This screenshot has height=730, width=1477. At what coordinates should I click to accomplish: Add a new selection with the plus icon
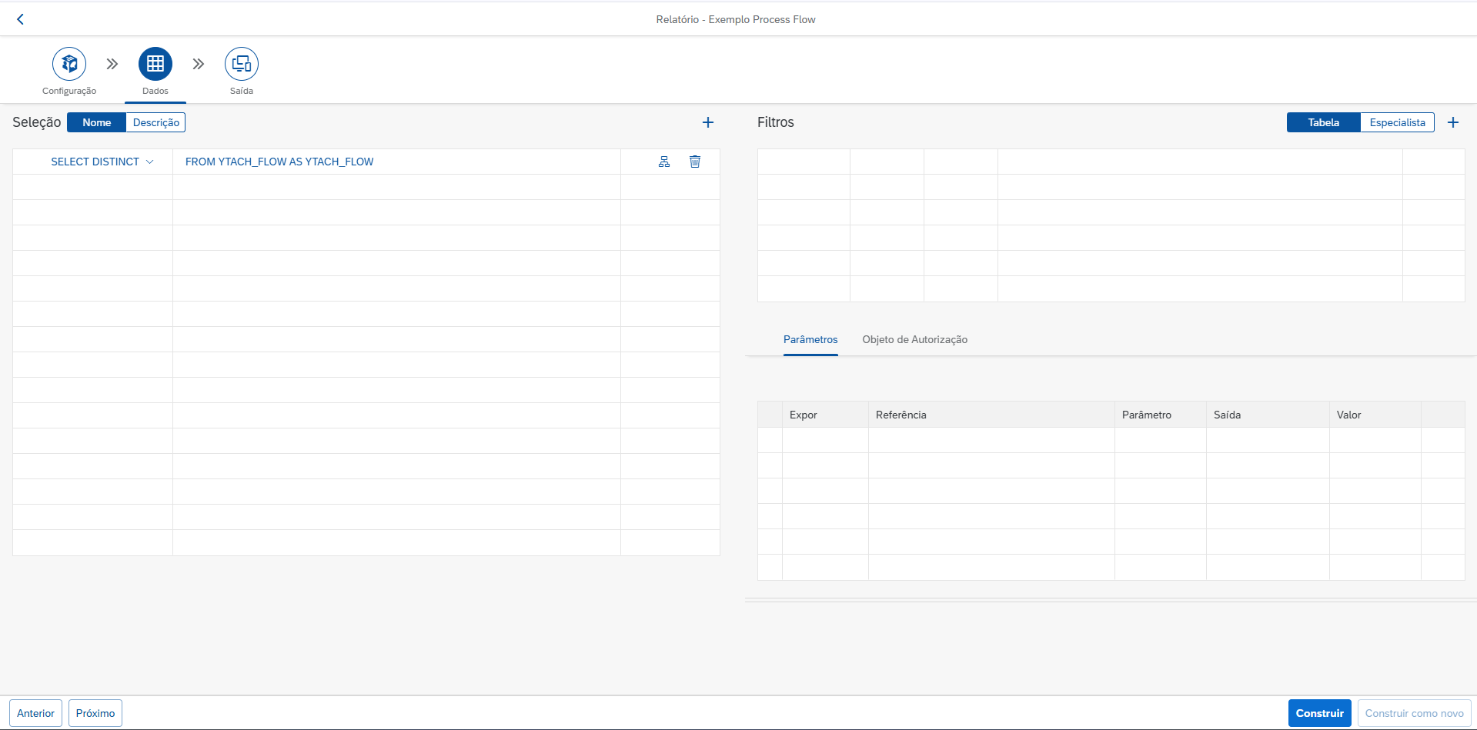pos(708,122)
